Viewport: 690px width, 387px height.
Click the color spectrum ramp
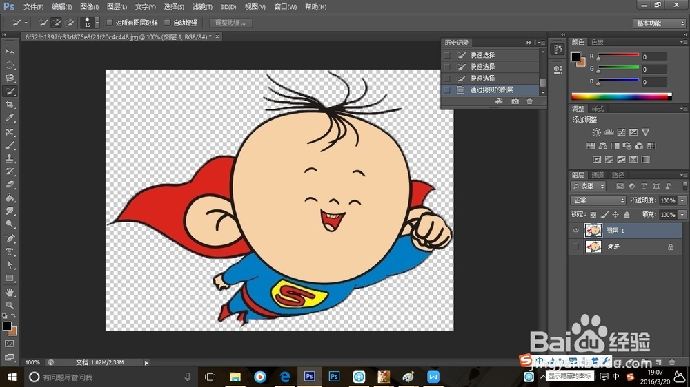pyautogui.click(x=622, y=96)
